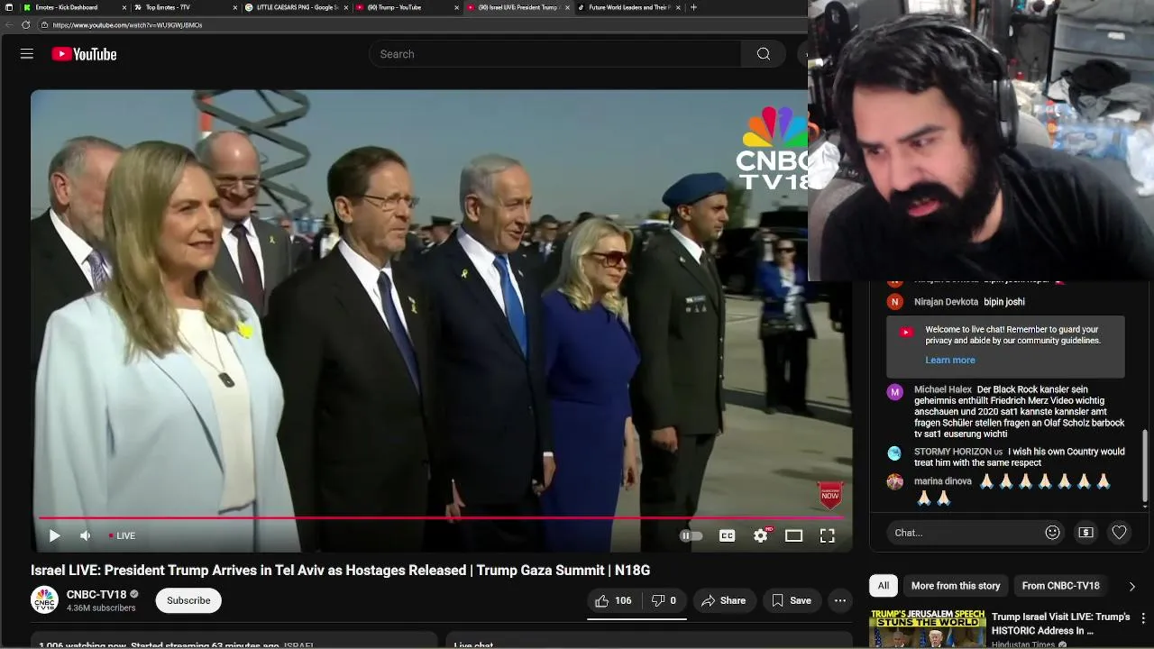1154x649 pixels.
Task: Click Michael Halex's chat avatar
Action: (894, 392)
